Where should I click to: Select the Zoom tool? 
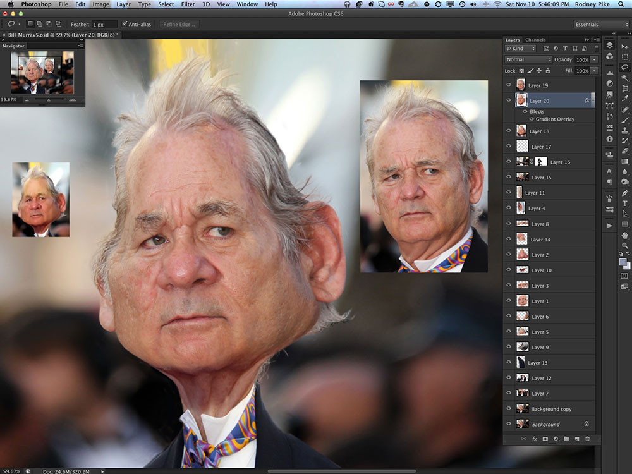625,245
